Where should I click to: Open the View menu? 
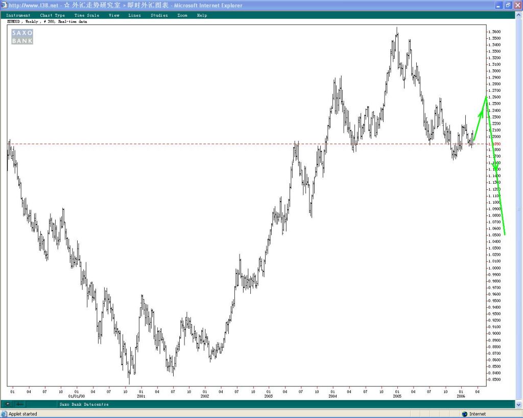[x=114, y=15]
